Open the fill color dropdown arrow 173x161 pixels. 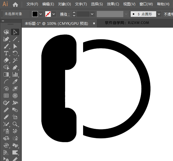pos(41,14)
